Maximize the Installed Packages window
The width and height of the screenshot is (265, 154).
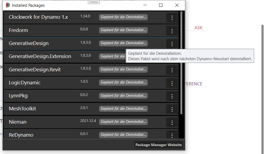click(x=161, y=5)
